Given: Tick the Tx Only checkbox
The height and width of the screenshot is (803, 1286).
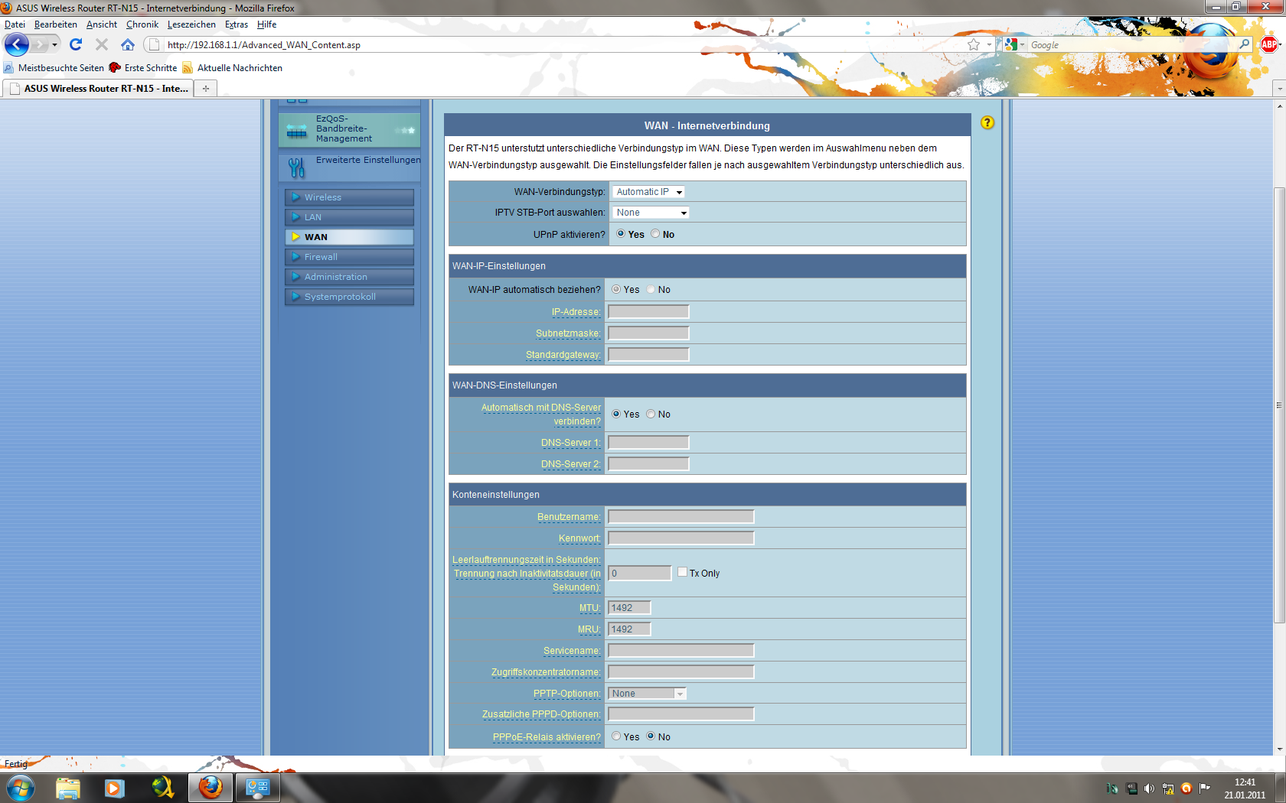Looking at the screenshot, I should coord(682,572).
